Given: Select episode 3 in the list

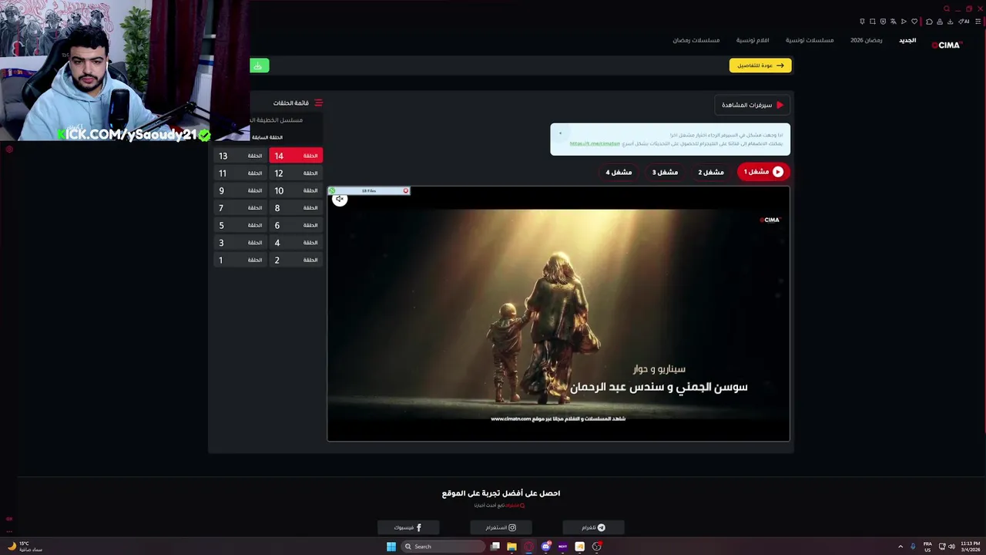Looking at the screenshot, I should pyautogui.click(x=240, y=243).
